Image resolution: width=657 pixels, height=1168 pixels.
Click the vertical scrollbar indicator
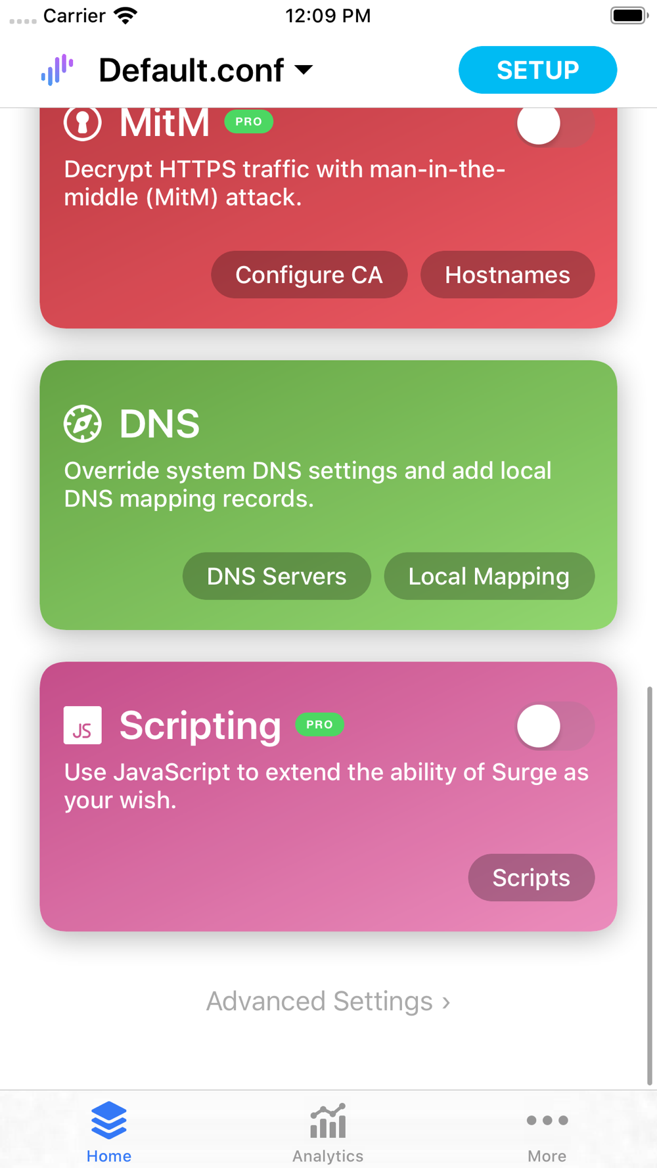tap(650, 886)
